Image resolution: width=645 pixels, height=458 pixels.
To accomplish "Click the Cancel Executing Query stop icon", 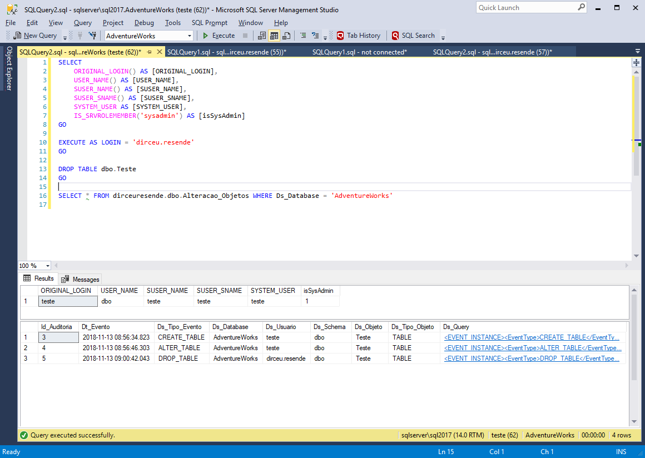I will tap(245, 36).
